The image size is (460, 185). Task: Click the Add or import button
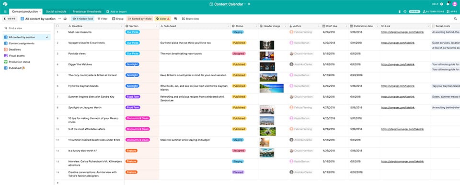[116, 11]
